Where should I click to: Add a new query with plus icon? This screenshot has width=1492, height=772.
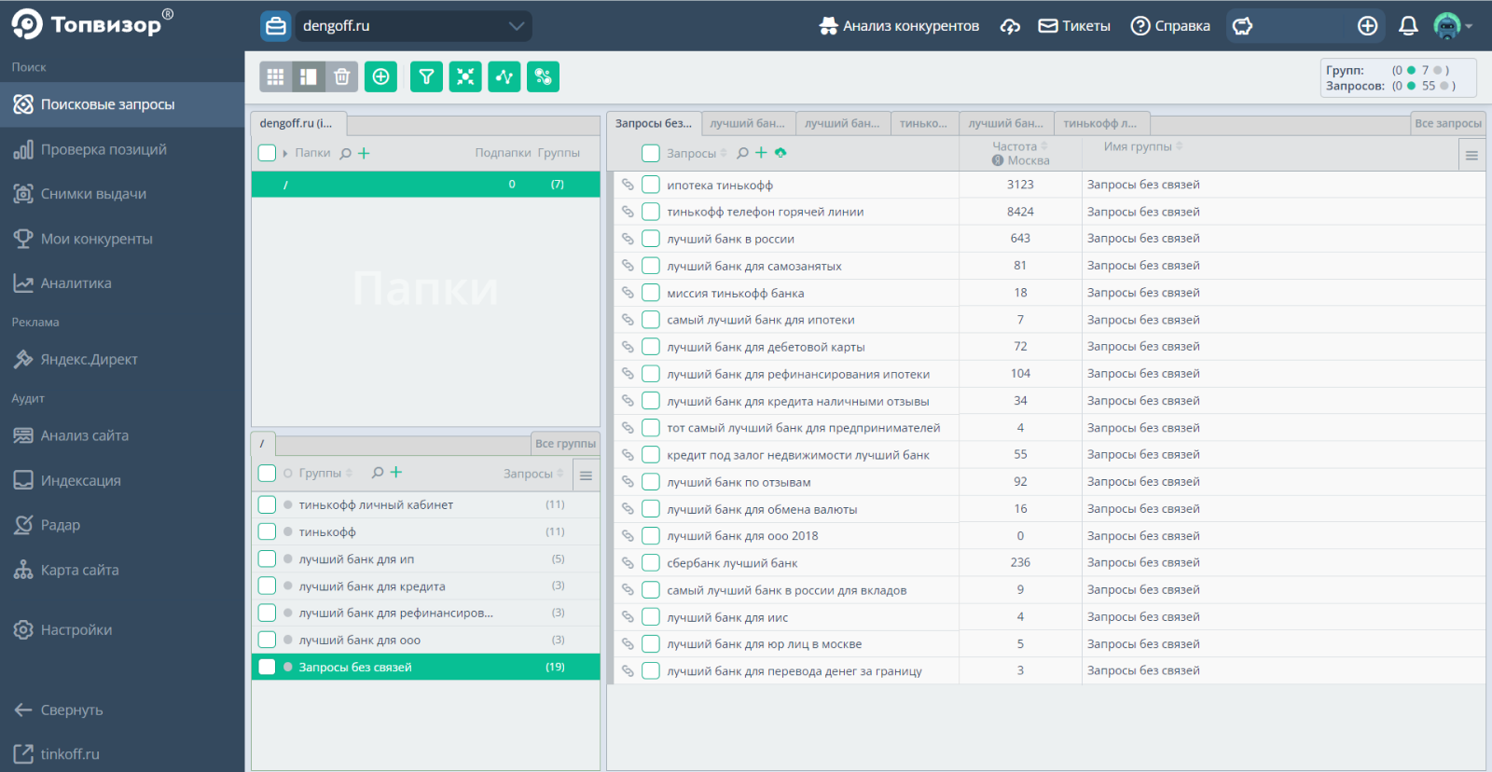point(761,153)
